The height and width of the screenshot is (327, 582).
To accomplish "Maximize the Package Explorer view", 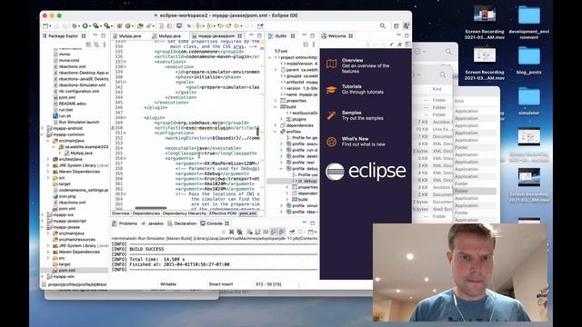I will click(103, 35).
